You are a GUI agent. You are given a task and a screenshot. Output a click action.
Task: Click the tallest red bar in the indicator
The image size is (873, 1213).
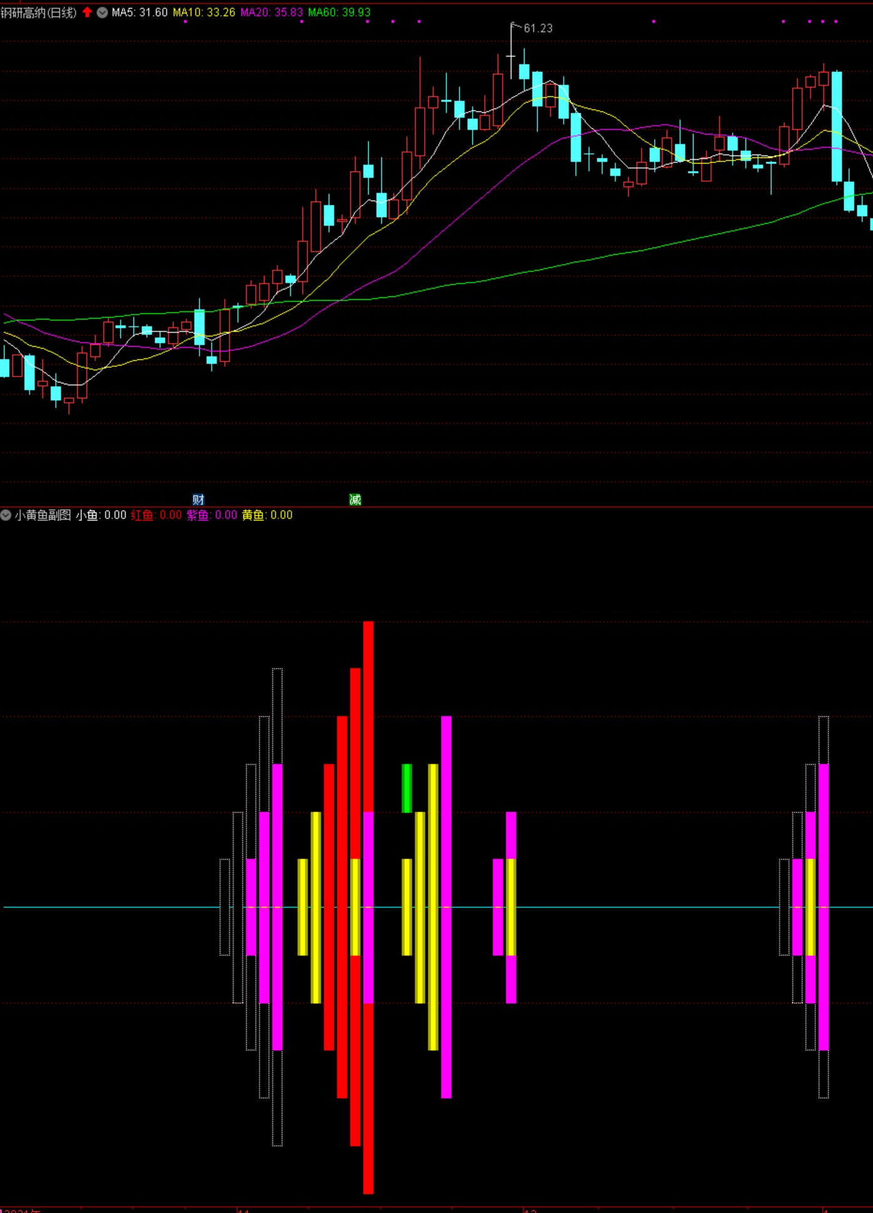pos(369,907)
